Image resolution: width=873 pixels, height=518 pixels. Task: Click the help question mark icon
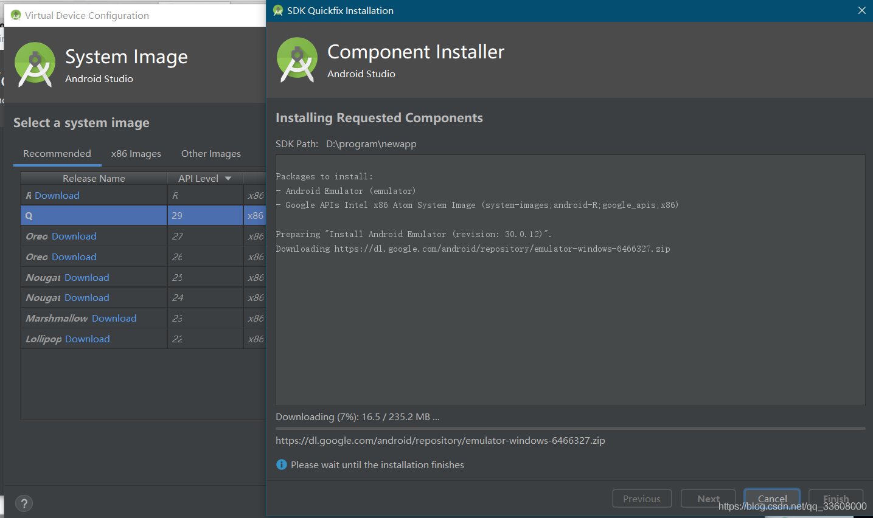[24, 503]
